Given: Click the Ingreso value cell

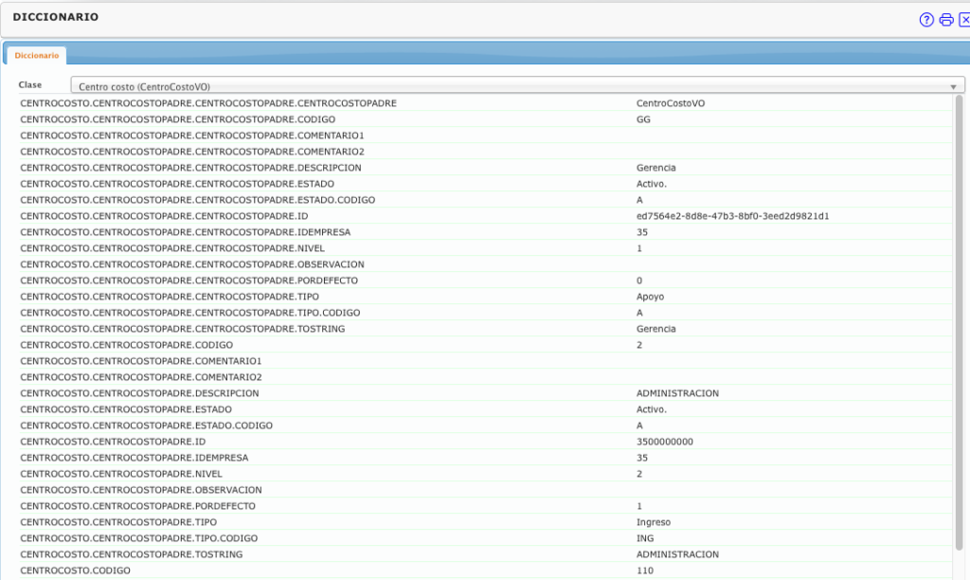Looking at the screenshot, I should (x=654, y=522).
